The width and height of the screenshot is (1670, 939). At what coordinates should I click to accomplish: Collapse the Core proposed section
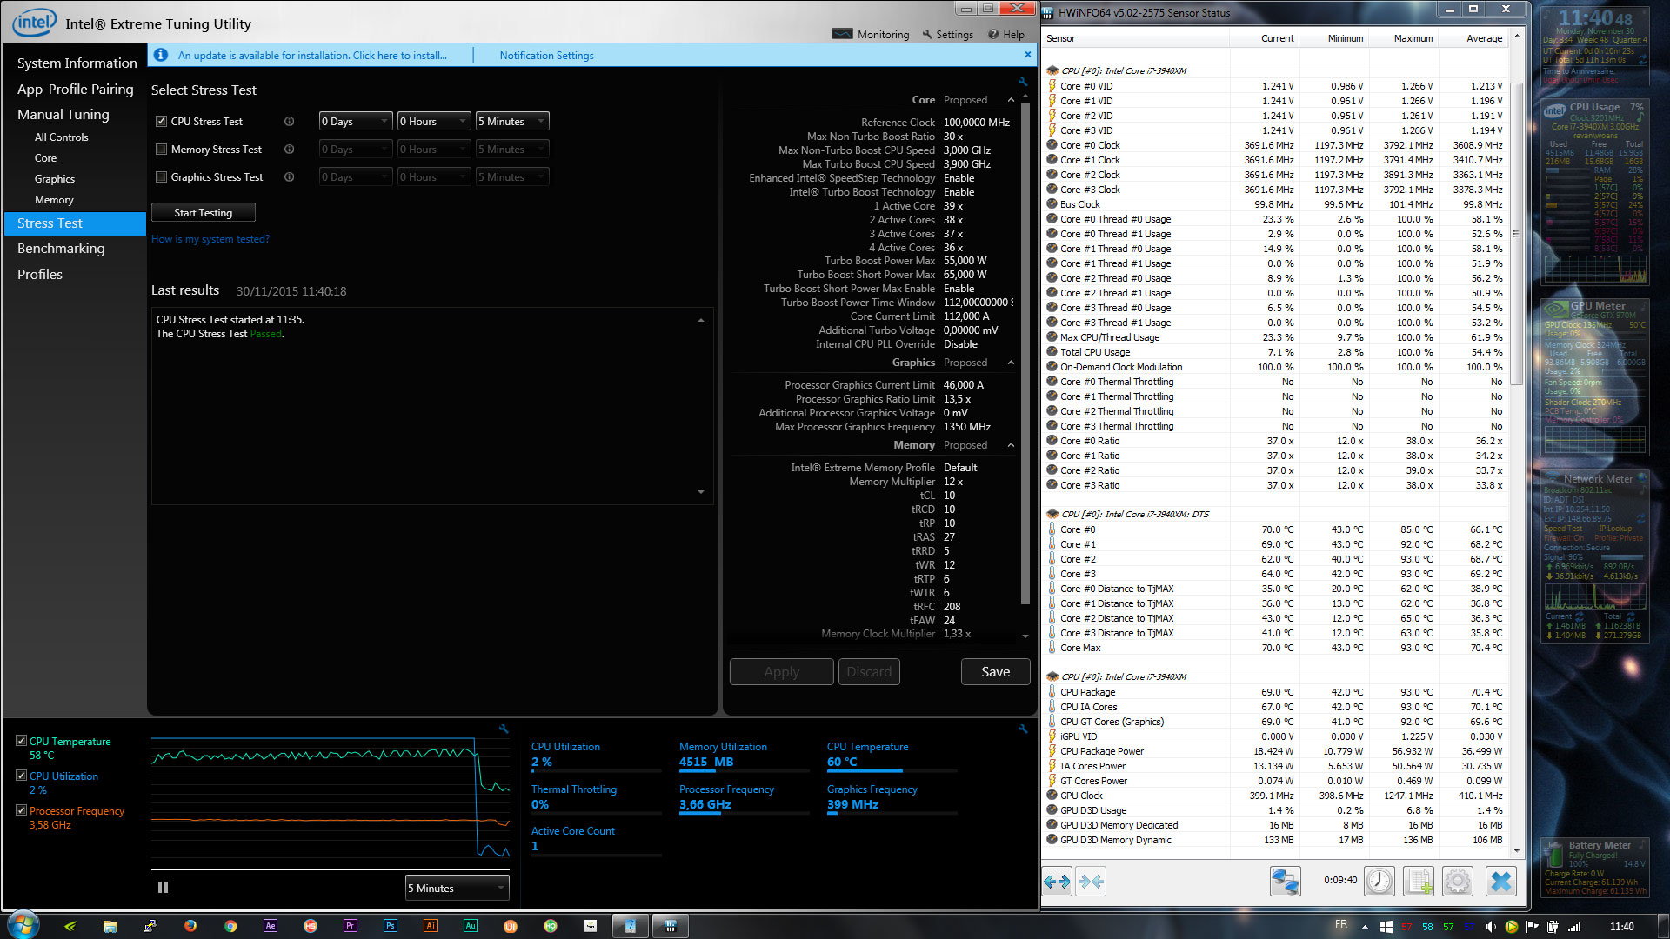point(1011,100)
